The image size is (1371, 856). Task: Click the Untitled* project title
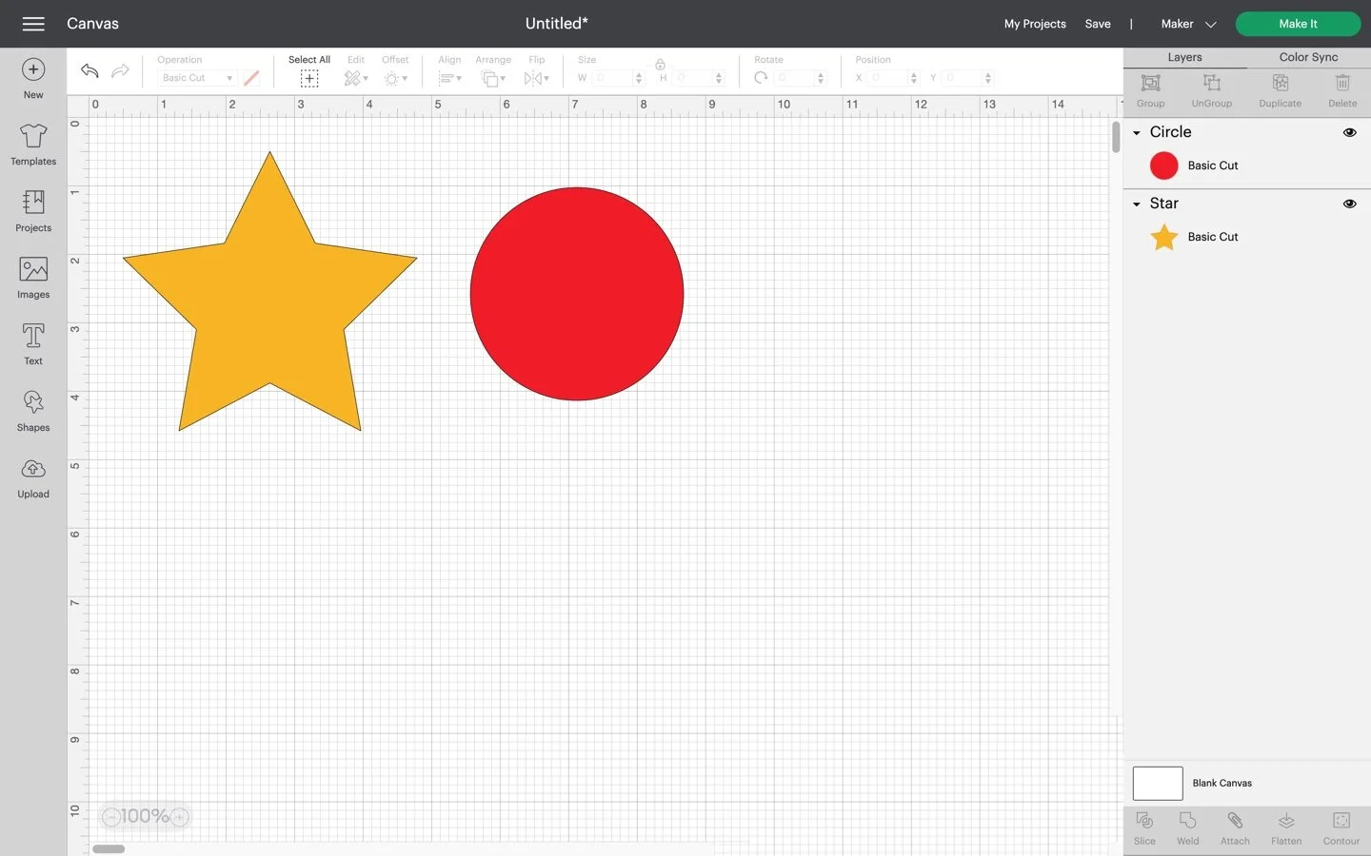tap(556, 24)
